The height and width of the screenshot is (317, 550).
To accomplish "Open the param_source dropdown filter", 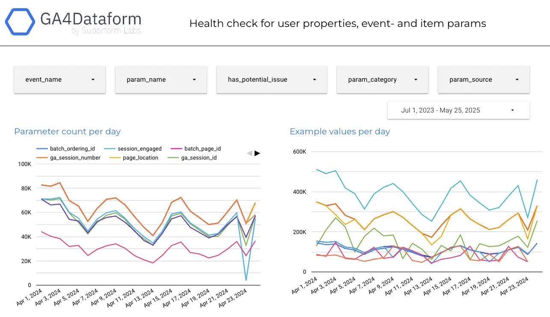I will point(483,80).
